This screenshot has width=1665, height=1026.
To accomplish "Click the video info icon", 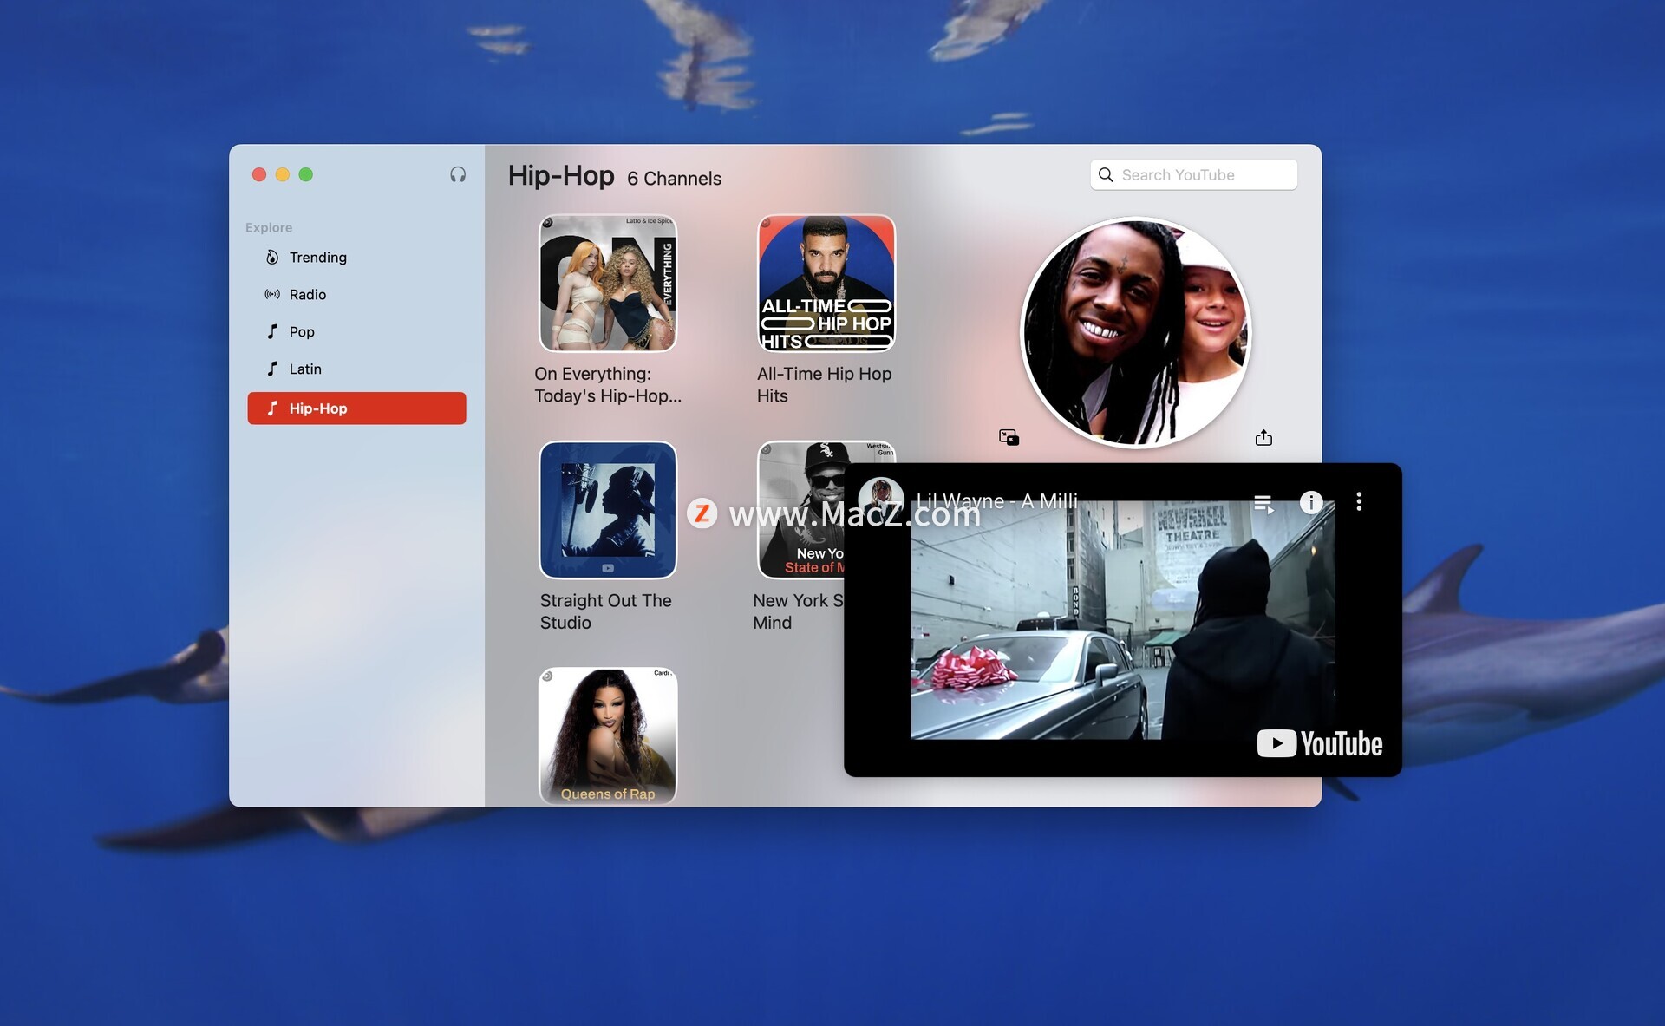I will [1310, 502].
